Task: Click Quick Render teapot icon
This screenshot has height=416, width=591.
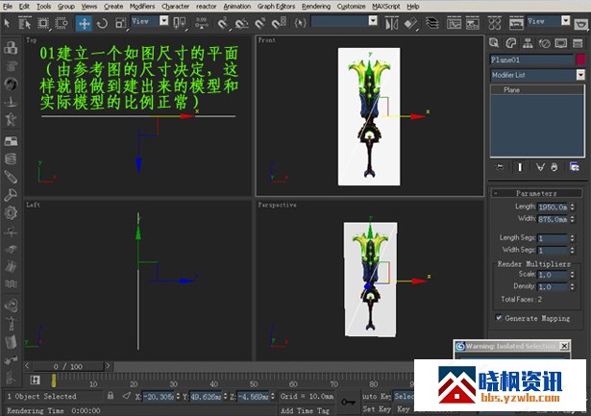Action: pyautogui.click(x=581, y=24)
